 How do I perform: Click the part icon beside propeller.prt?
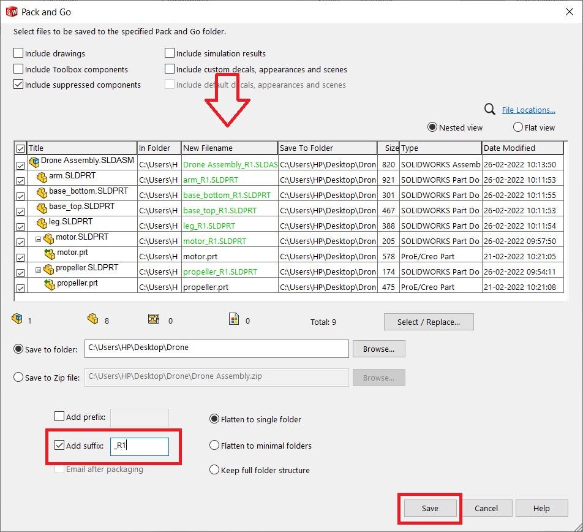(51, 284)
